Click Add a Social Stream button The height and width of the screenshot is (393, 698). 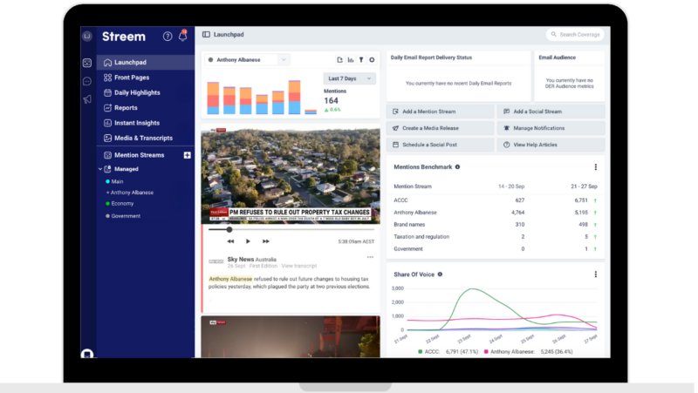(551, 112)
